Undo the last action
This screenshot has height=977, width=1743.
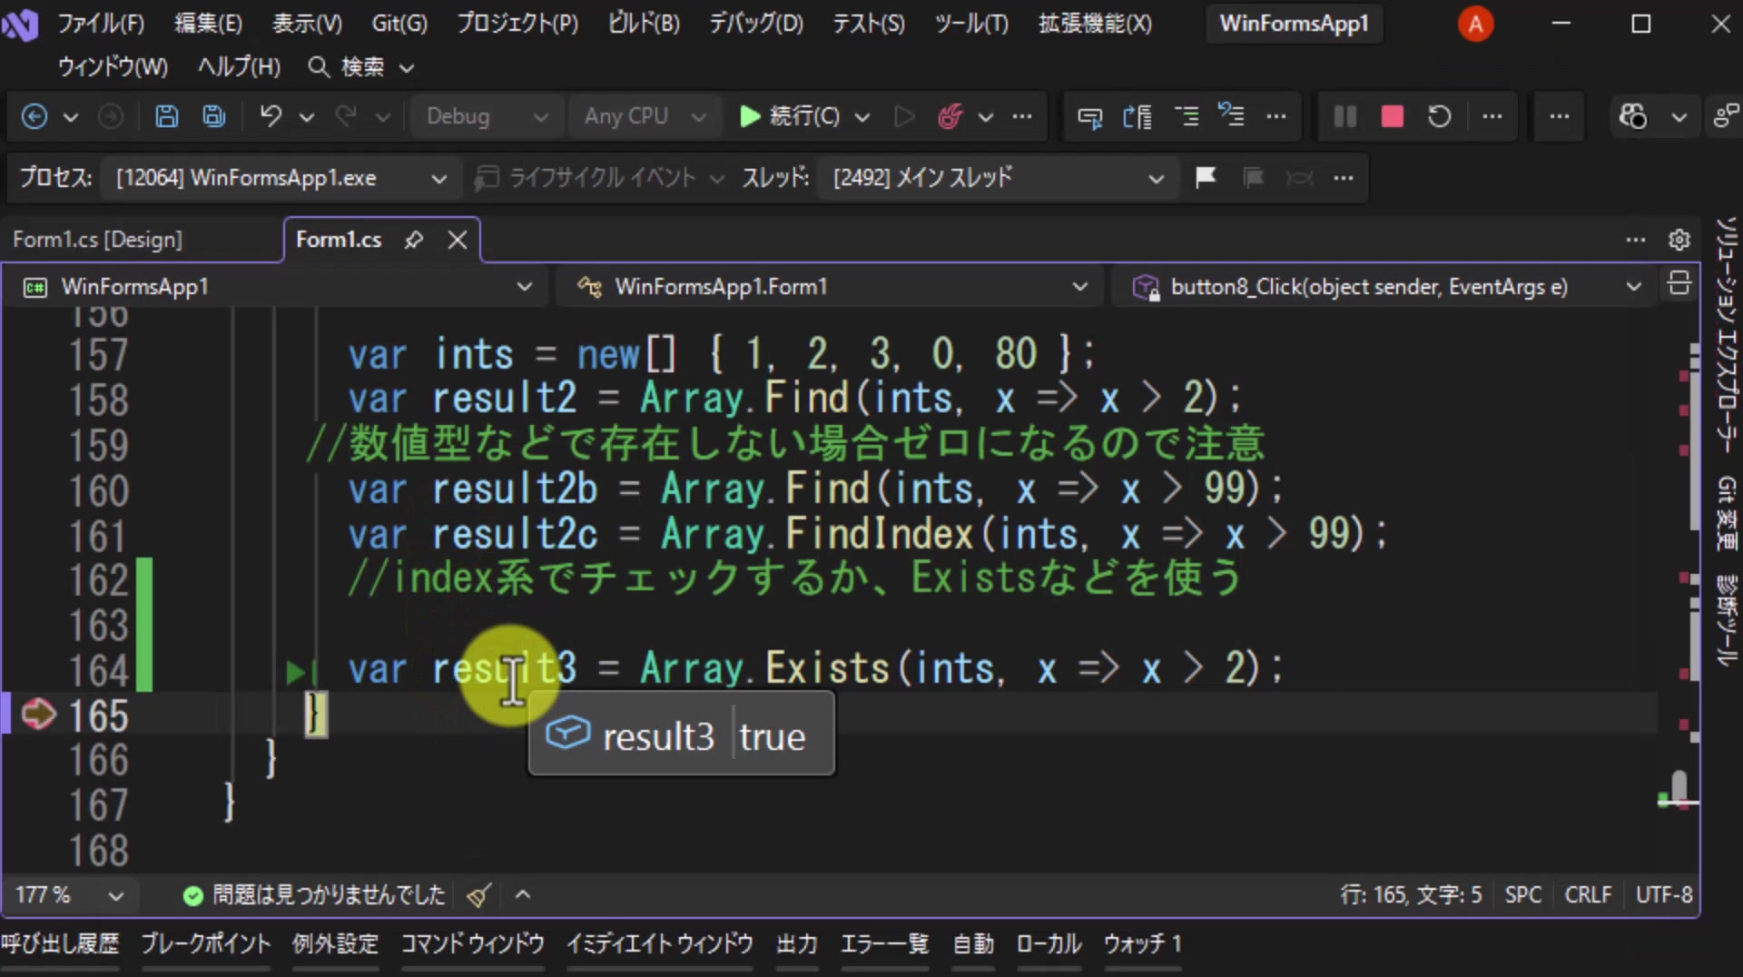pyautogui.click(x=271, y=116)
